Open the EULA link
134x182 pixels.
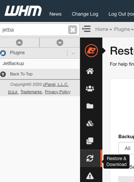pos(13,92)
